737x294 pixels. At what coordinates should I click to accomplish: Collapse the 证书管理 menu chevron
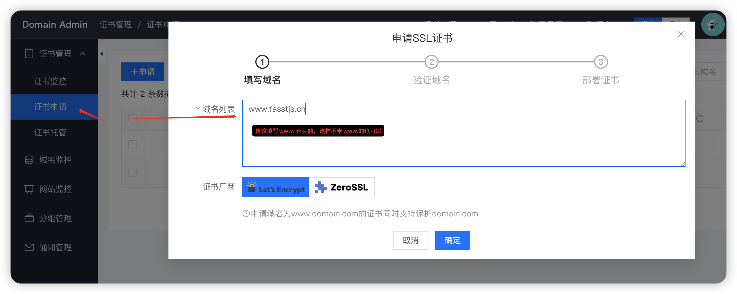coord(82,54)
